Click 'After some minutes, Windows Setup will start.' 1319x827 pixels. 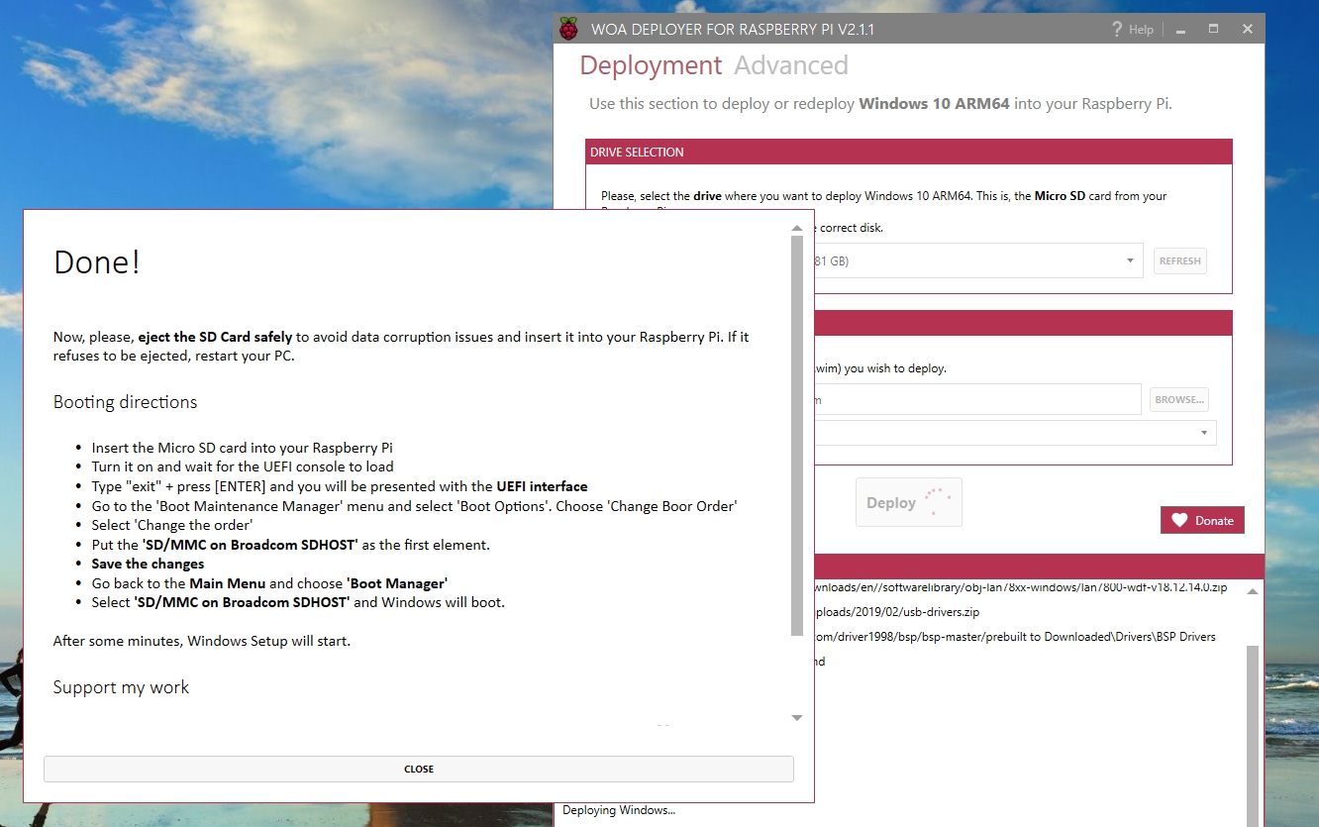(202, 641)
